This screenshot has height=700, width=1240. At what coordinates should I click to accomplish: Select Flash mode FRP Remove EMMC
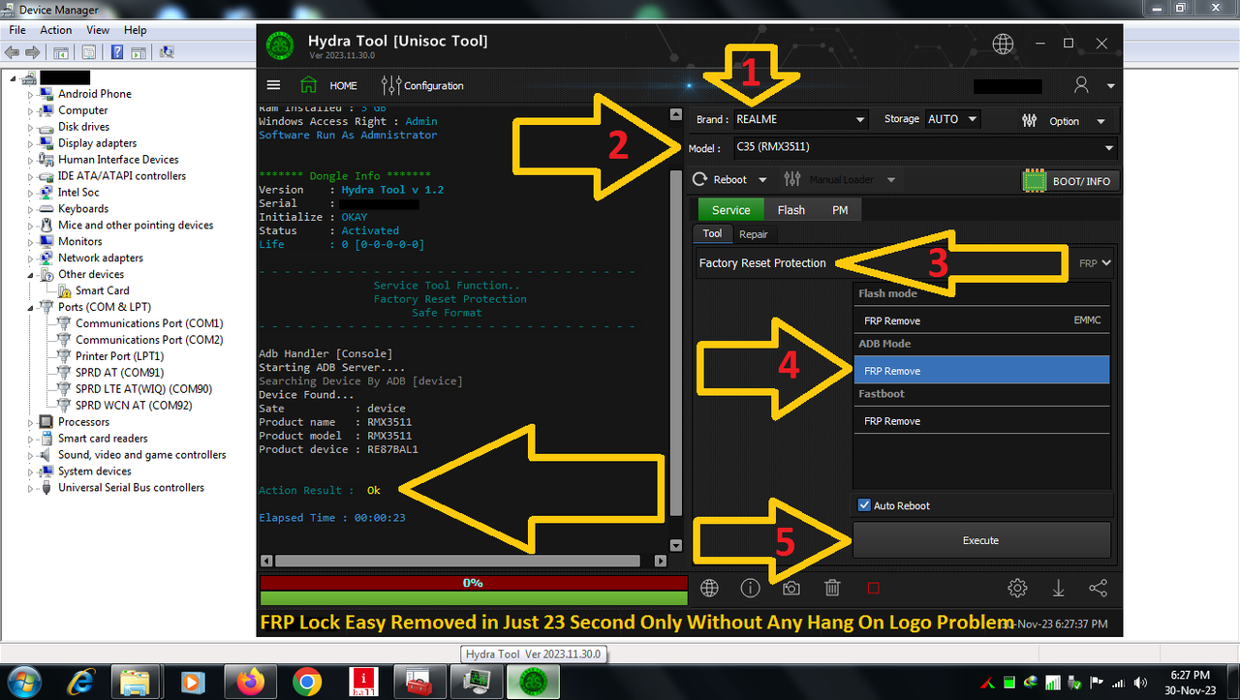[x=981, y=320]
